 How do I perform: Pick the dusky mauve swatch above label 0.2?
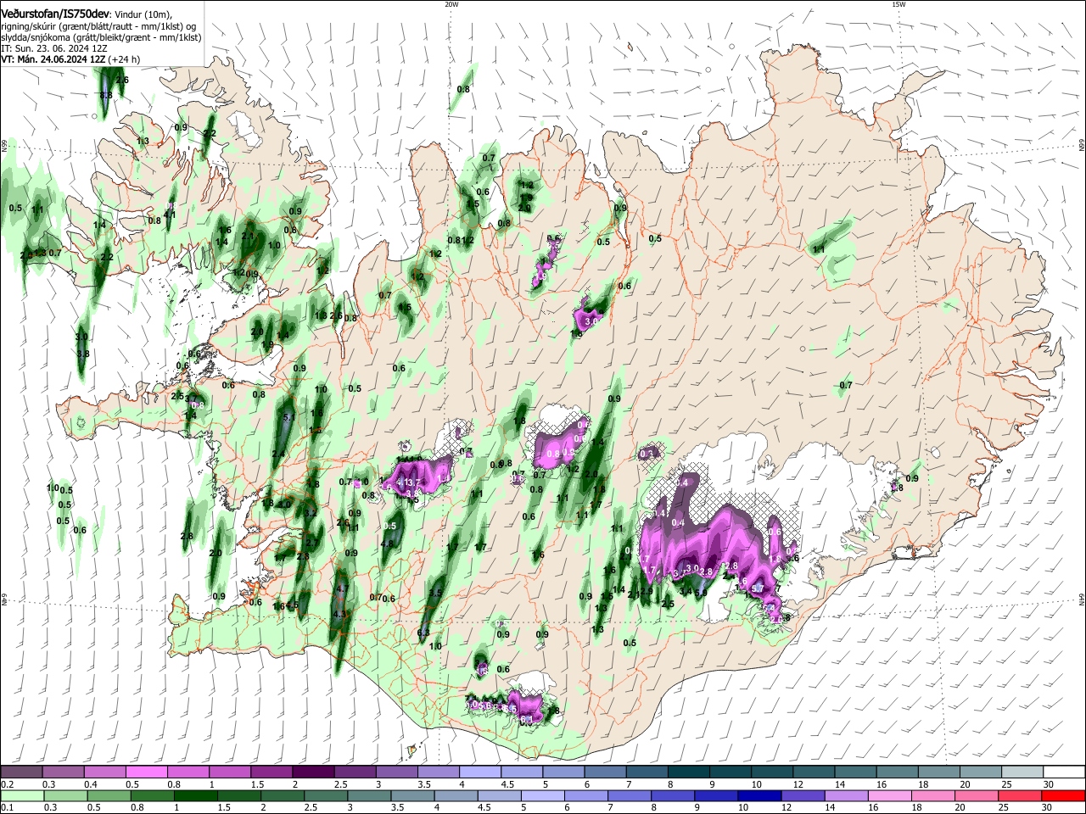21,772
